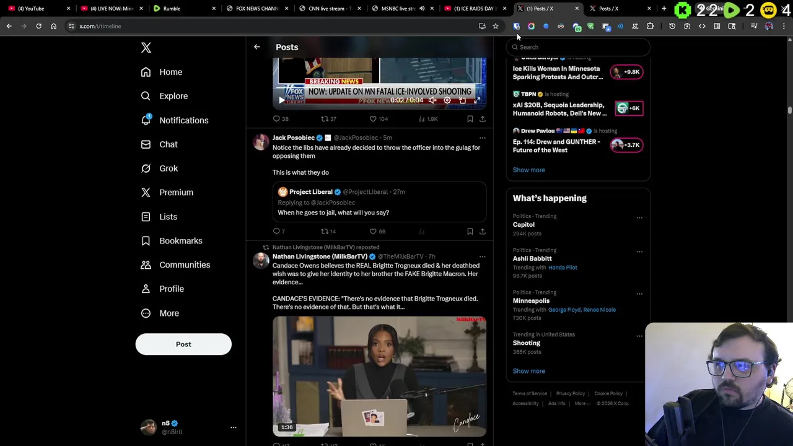This screenshot has width=793, height=446.
Task: Open the Premium page
Action: tap(167, 193)
